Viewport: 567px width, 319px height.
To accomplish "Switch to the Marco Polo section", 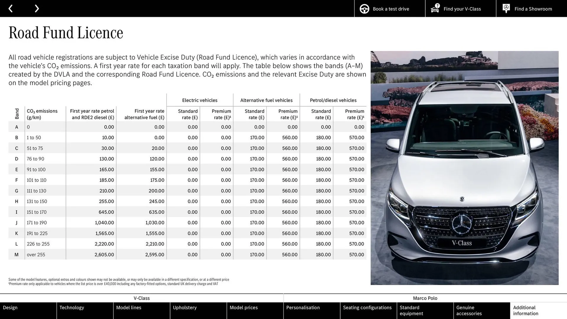I will click(425, 298).
